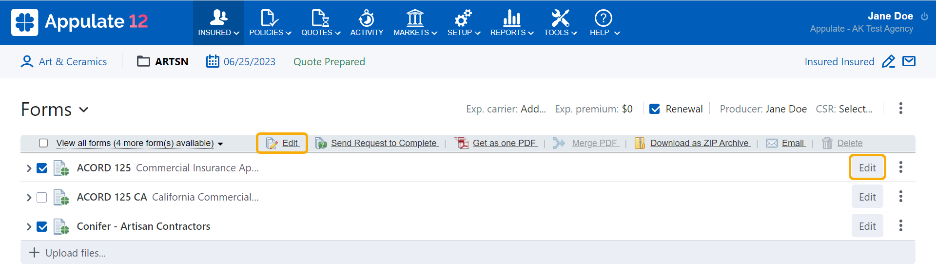Open View all forms dropdown
Viewport: 936px width, 277px height.
point(139,143)
